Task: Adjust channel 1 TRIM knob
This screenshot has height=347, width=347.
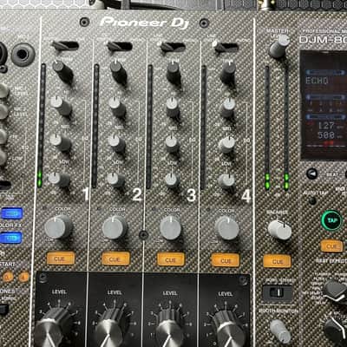Action: (x=62, y=71)
